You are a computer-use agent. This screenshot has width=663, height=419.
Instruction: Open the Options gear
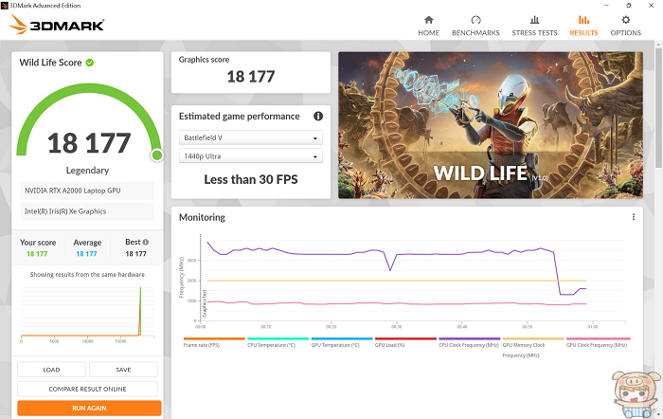tap(625, 20)
